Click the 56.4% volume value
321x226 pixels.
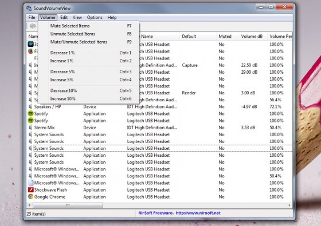coord(275,100)
